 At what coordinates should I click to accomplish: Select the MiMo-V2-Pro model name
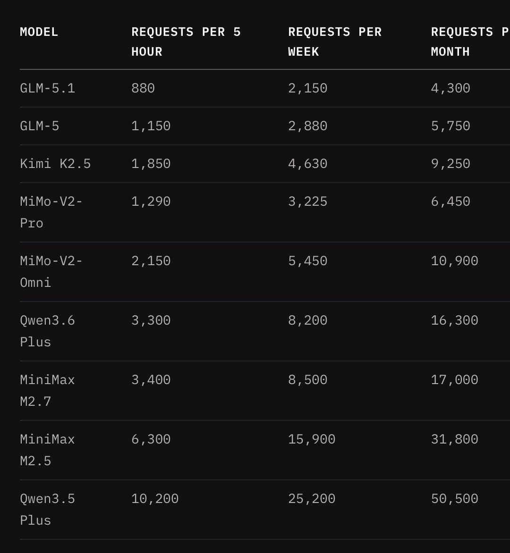[x=51, y=212]
